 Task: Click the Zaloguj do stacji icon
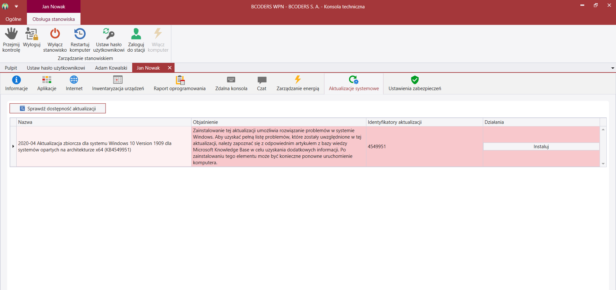(136, 34)
